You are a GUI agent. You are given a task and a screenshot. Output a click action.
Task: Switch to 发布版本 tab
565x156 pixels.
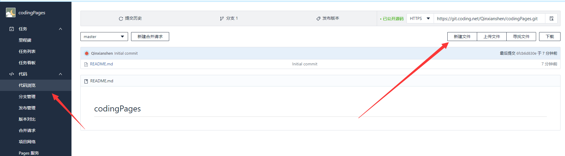tap(328, 18)
